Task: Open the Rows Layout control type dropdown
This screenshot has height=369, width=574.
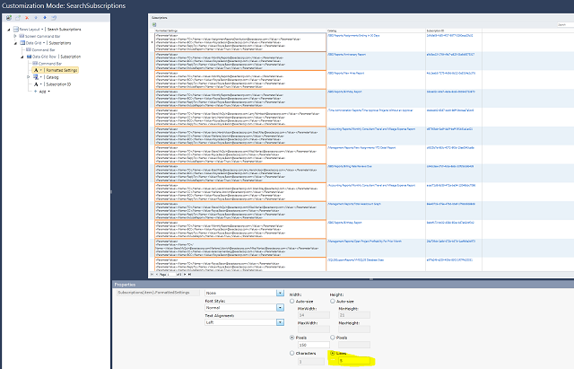Action: tap(42, 30)
